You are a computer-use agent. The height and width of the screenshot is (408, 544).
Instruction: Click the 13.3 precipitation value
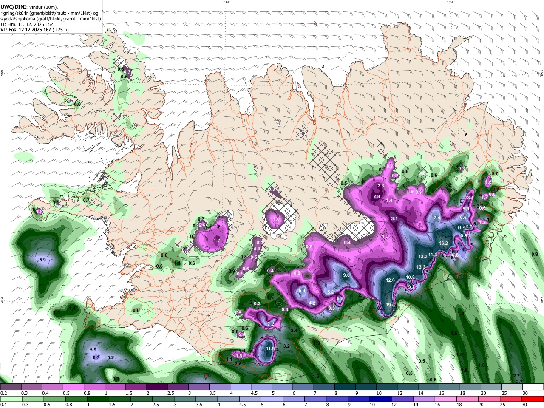click(423, 256)
